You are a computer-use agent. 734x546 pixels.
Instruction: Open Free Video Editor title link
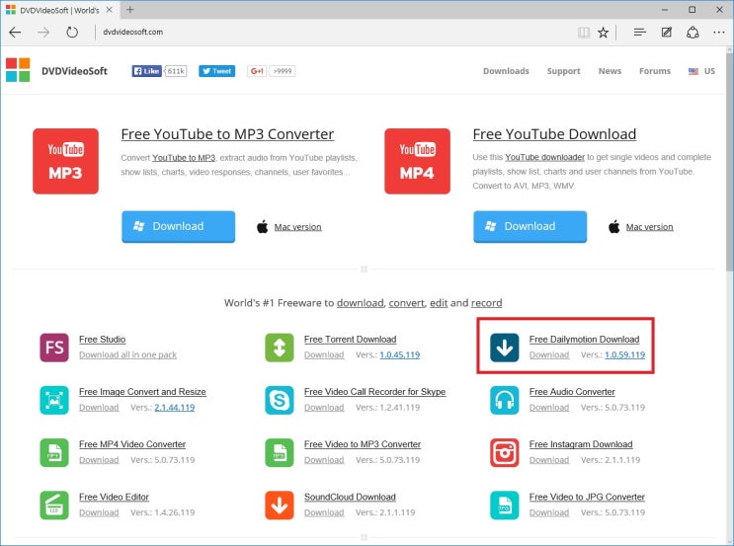(114, 497)
